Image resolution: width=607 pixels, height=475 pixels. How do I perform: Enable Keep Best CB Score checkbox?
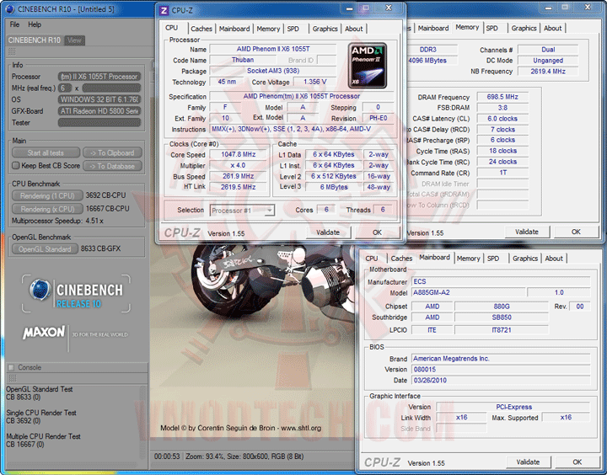pos(16,165)
